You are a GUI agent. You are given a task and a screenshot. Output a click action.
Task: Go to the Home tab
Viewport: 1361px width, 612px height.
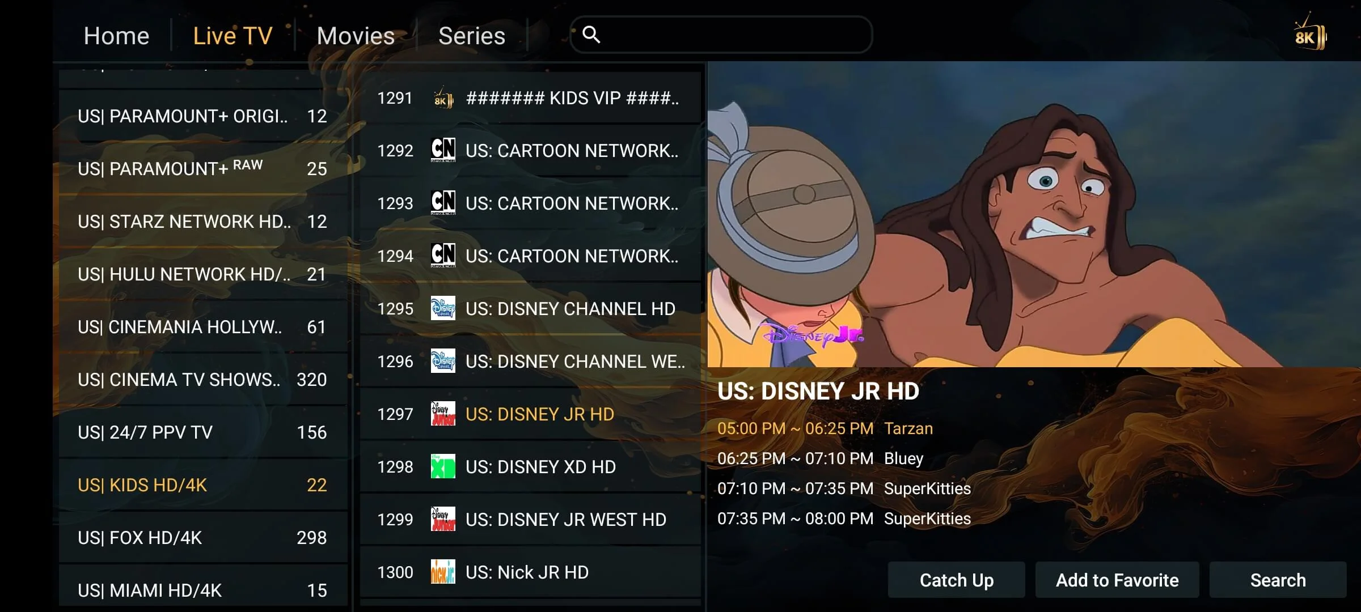pos(116,36)
